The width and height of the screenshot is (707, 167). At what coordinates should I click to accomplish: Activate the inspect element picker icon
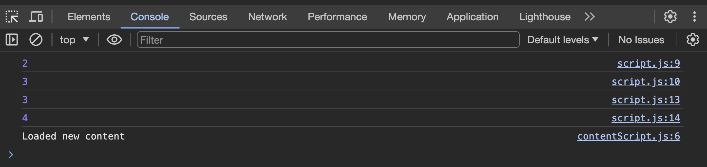click(12, 16)
